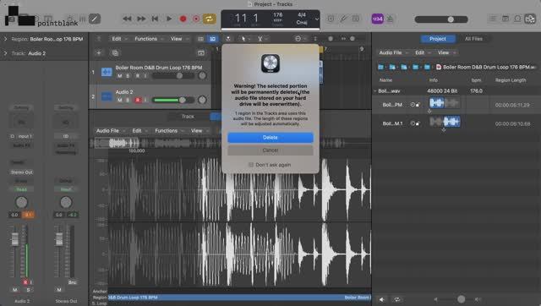Switch to the Project tab in the browser
Image resolution: width=541 pixels, height=306 pixels.
point(438,39)
